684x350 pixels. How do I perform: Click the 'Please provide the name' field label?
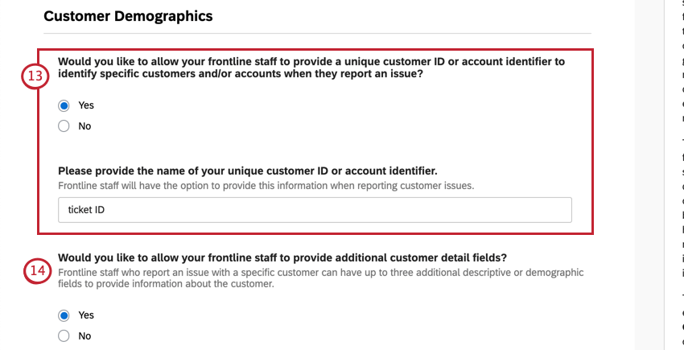(x=248, y=171)
